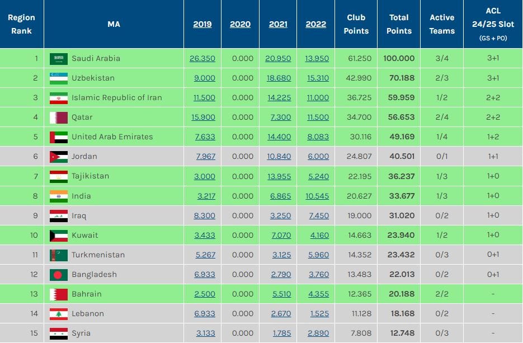Viewport: 523px width, 343px height.
Task: Click Syria's 2022 points 2.890
Action: tap(318, 333)
